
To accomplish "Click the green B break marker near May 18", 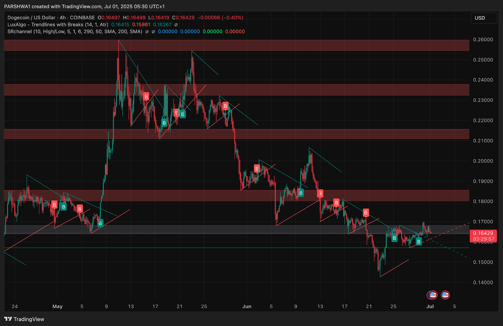I will click(164, 123).
